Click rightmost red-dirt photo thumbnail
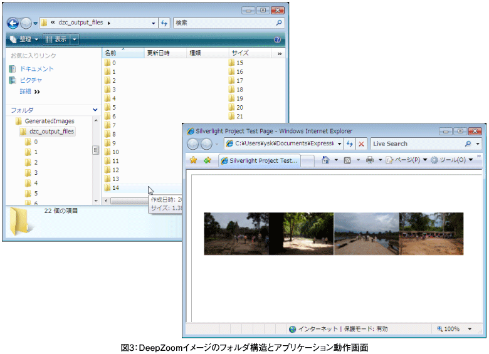Screen dimensions: 489x354 point(431,234)
